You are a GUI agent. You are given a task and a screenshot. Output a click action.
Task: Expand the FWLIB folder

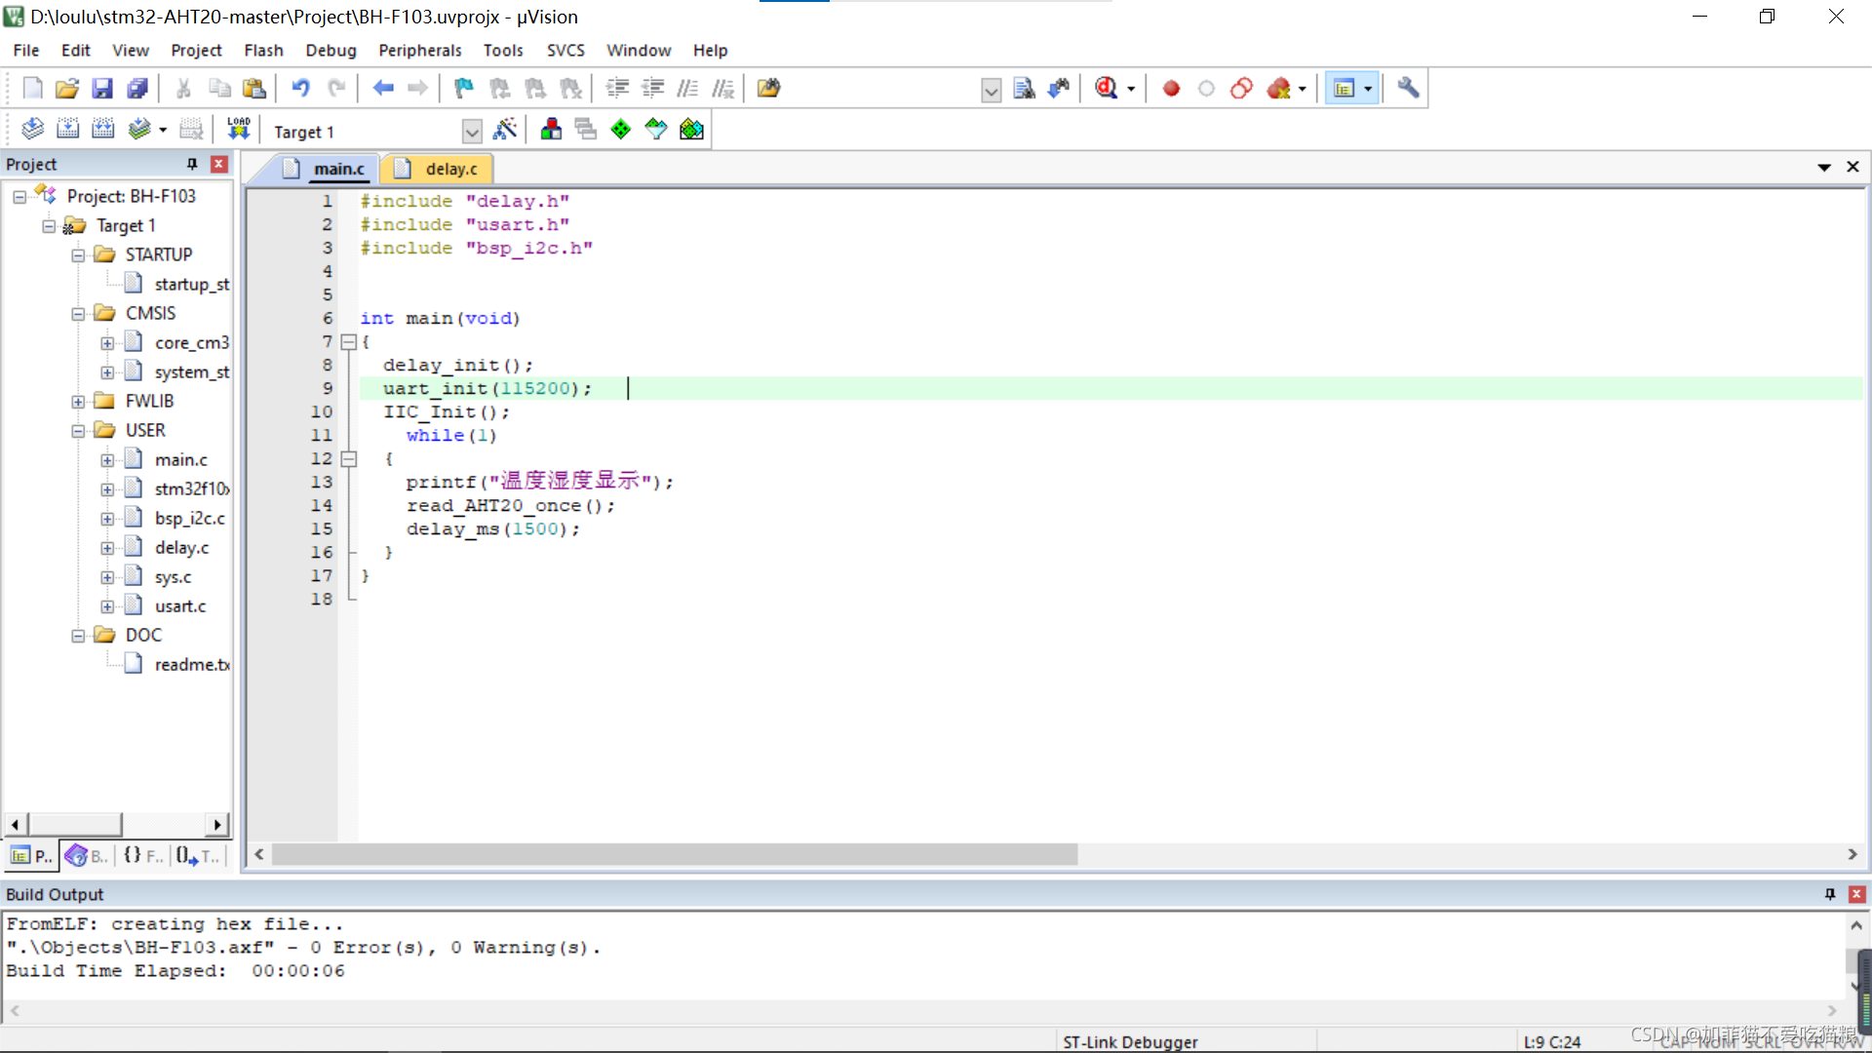pyautogui.click(x=78, y=402)
